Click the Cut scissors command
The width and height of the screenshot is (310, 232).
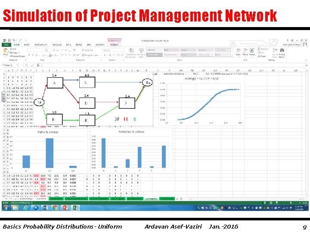tap(13, 49)
